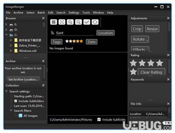The width and height of the screenshot is (175, 133).
Task: Toggle Include Subfolders in Collection panel
Action: click(x=16, y=101)
